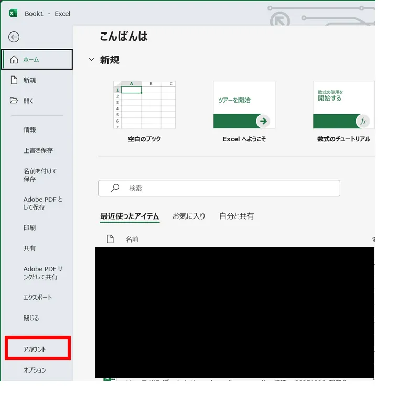Screen dimensions: 409x393
Task: Switch to the 自分と共有 tab
Action: pos(236,216)
